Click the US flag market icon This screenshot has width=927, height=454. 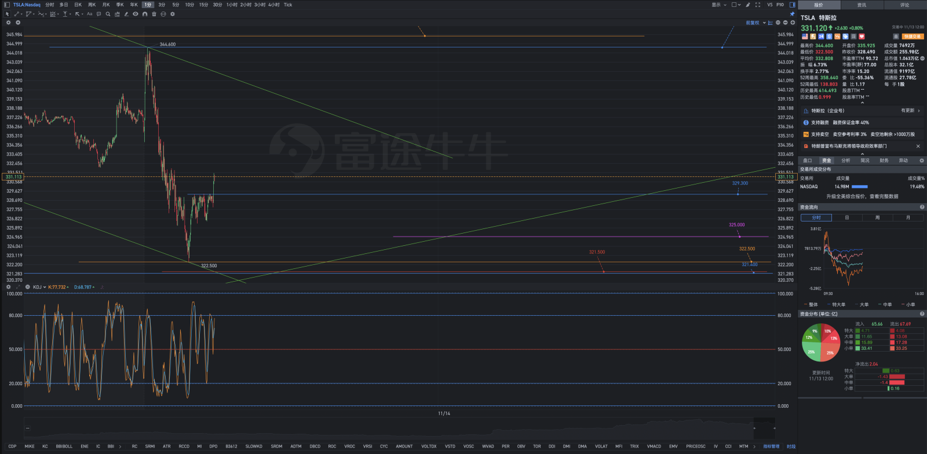(x=805, y=36)
